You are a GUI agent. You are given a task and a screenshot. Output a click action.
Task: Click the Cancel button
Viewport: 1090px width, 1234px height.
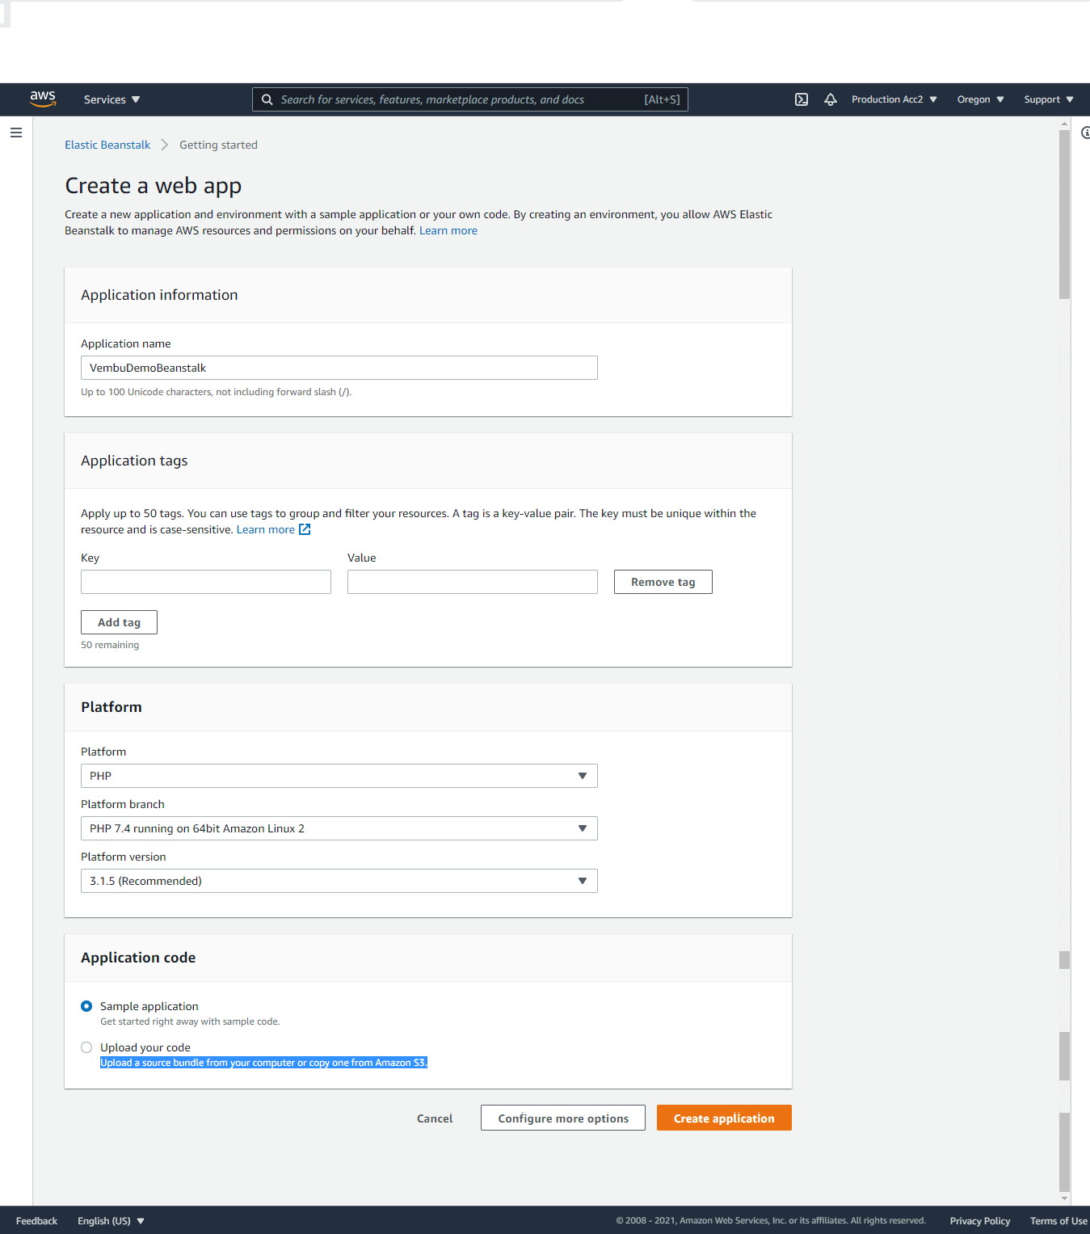(x=435, y=1118)
